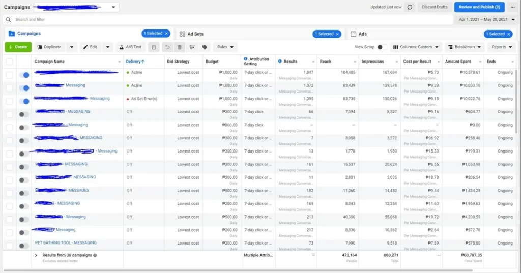
Task: Sort by Cost per Result column header
Action: (417, 62)
